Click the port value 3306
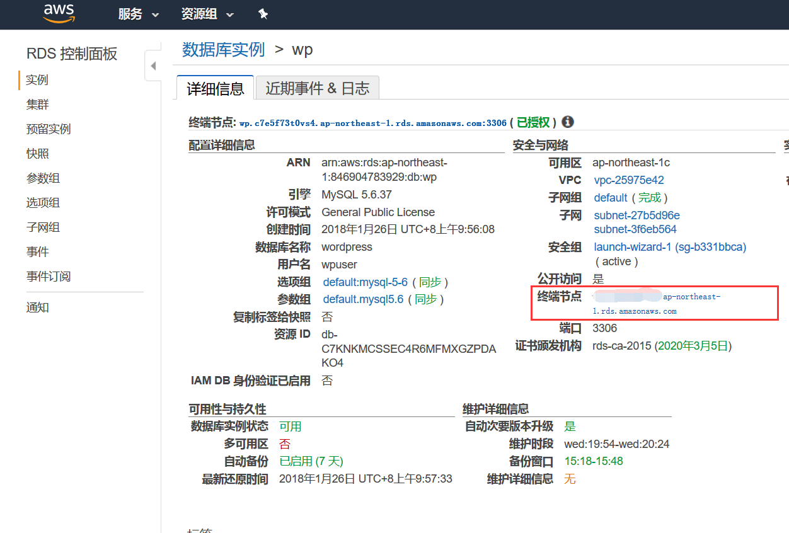Viewport: 789px width, 533px height. [x=605, y=328]
